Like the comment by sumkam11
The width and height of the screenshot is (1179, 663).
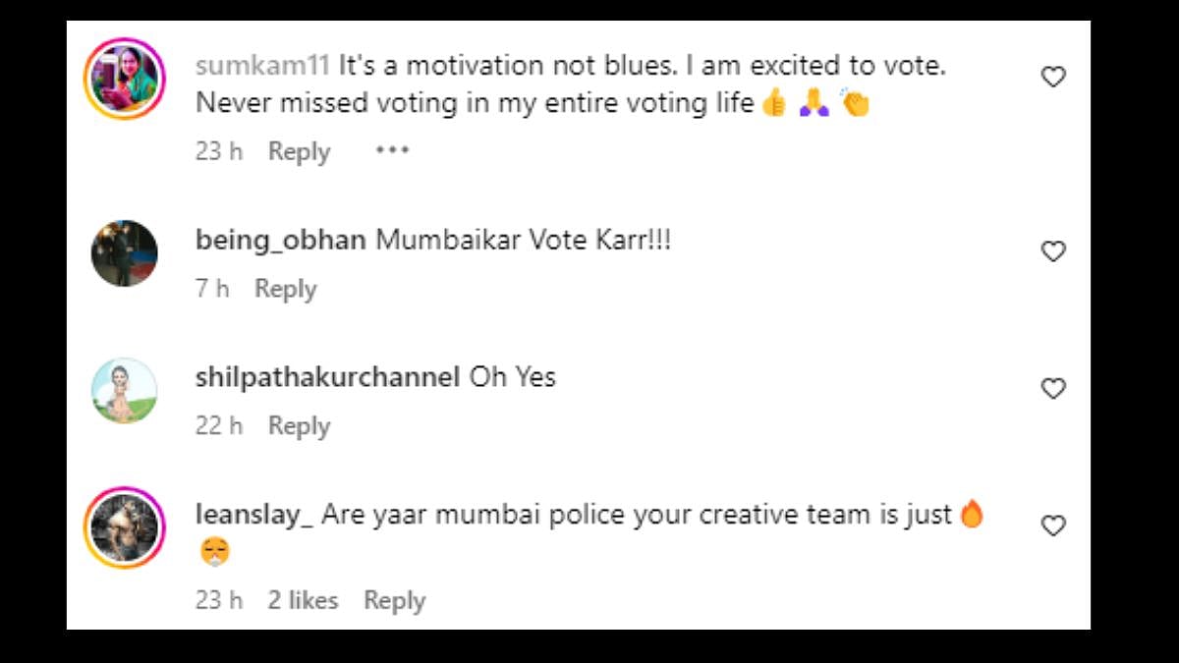pyautogui.click(x=1053, y=77)
